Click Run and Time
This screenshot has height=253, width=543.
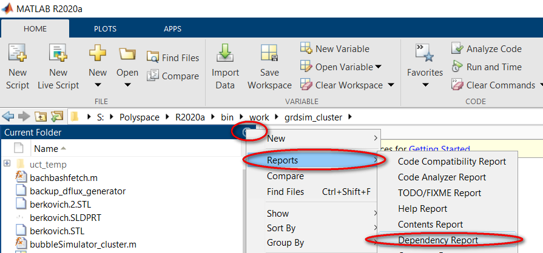click(486, 67)
